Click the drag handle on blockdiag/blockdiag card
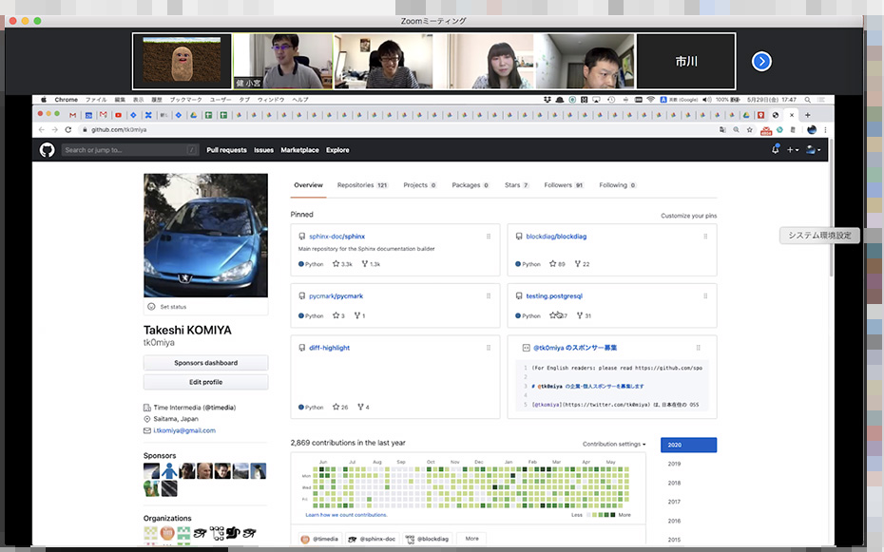The width and height of the screenshot is (884, 552). (705, 237)
